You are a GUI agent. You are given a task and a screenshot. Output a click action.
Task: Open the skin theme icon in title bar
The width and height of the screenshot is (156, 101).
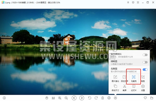coord(133,2)
